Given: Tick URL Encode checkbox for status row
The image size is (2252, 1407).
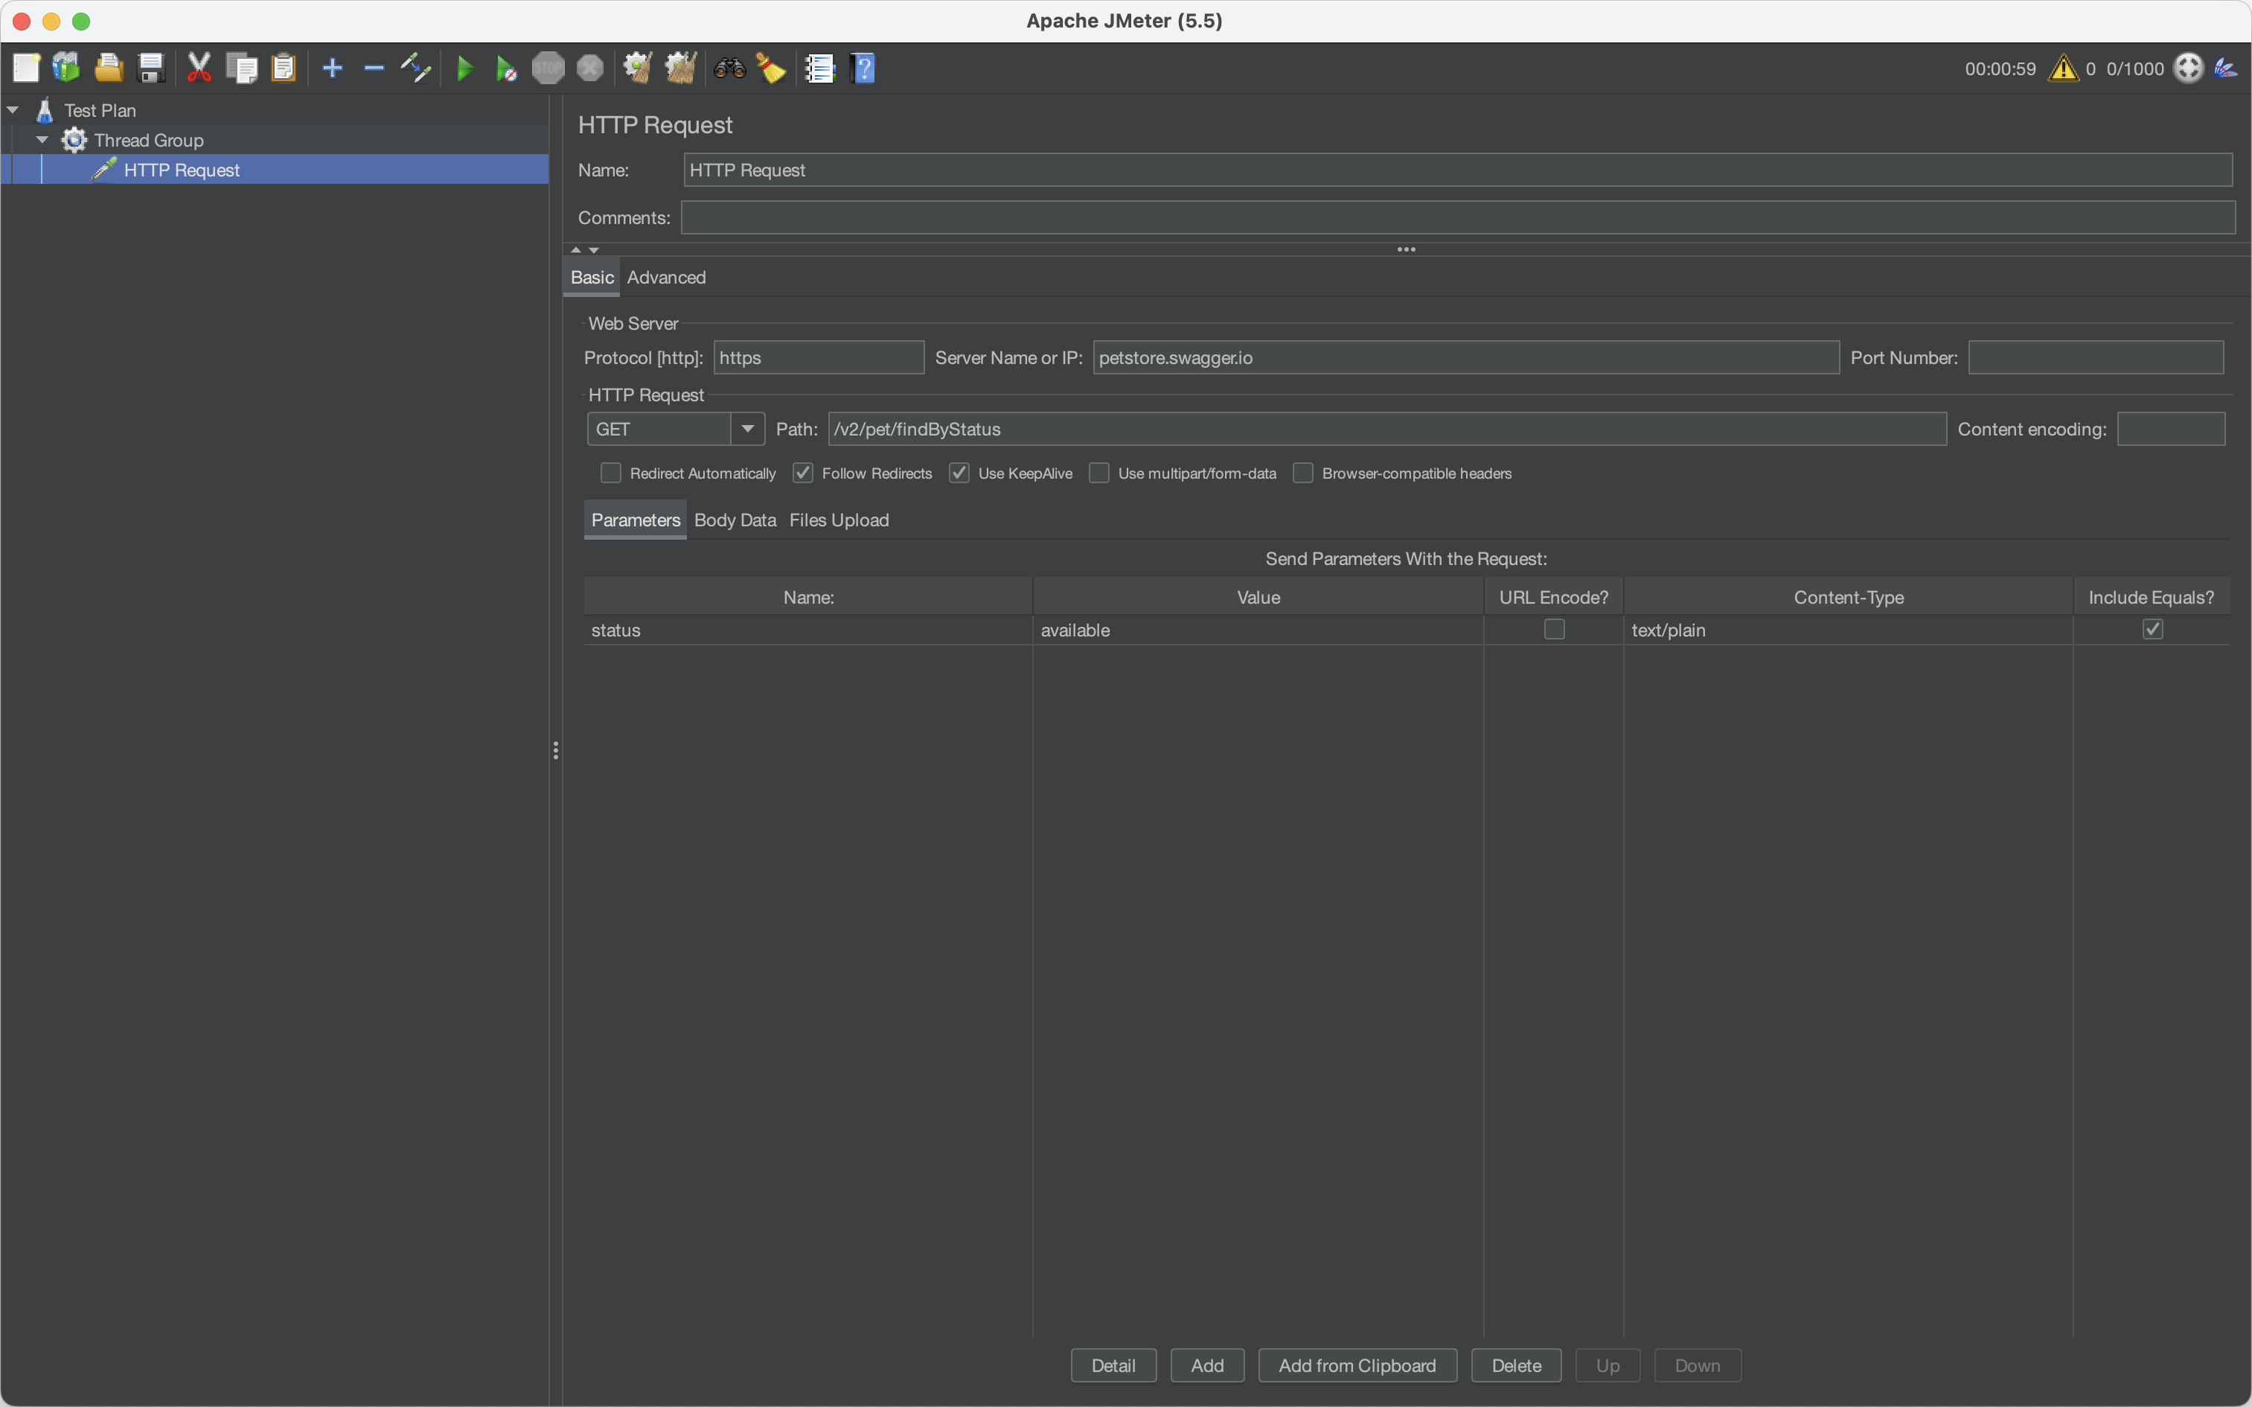Looking at the screenshot, I should pos(1553,629).
